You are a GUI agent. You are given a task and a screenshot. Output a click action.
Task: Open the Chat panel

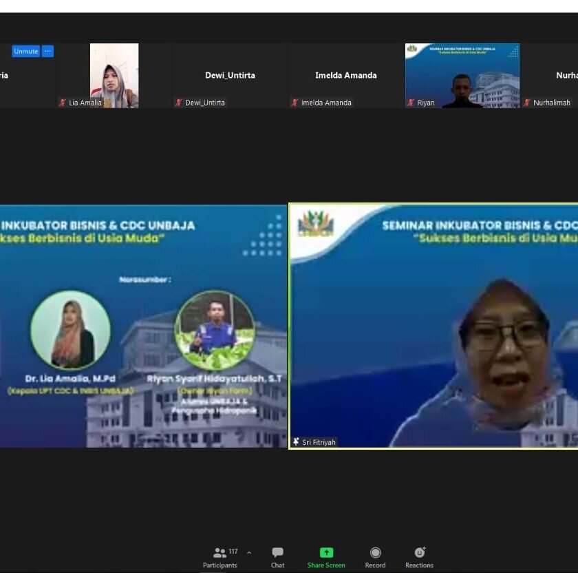click(277, 556)
